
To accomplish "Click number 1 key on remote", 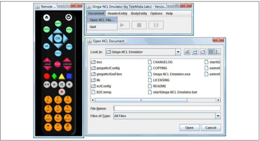I will coord(48,100).
